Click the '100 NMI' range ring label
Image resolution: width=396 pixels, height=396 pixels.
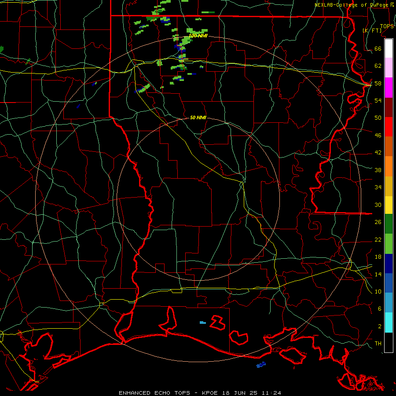(x=198, y=36)
